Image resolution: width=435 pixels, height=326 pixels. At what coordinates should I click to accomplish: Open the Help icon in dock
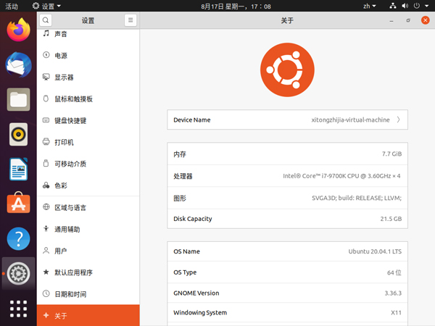click(x=18, y=238)
